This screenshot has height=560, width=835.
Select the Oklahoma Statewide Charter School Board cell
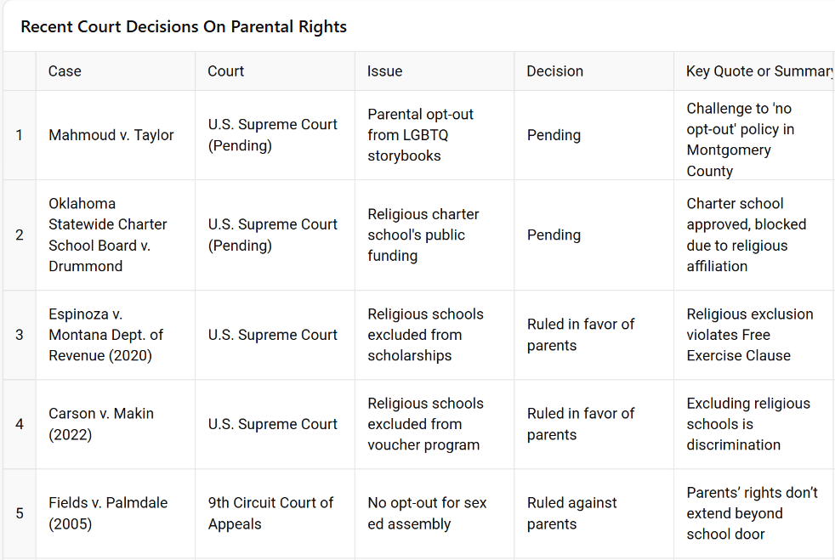108,235
